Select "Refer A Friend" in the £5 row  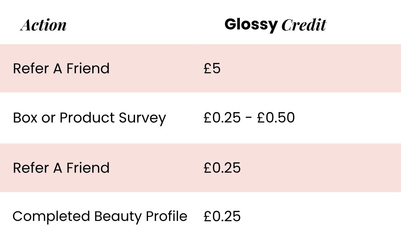pos(61,69)
